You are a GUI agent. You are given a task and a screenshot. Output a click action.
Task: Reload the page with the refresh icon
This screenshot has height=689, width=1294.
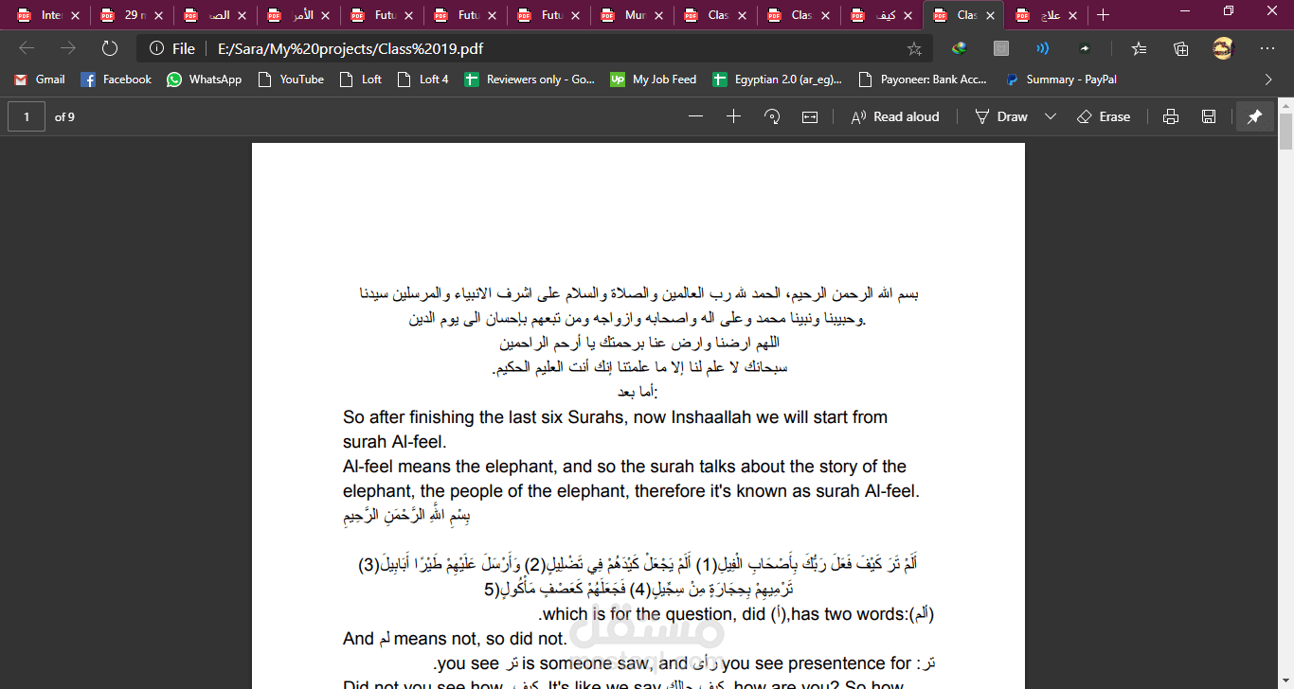pos(110,48)
